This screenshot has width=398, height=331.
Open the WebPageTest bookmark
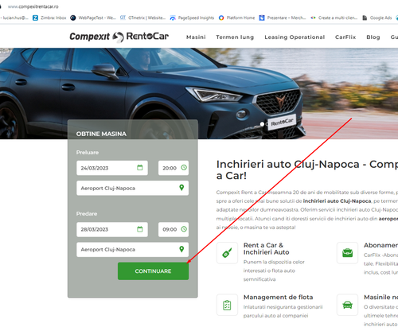coord(93,18)
